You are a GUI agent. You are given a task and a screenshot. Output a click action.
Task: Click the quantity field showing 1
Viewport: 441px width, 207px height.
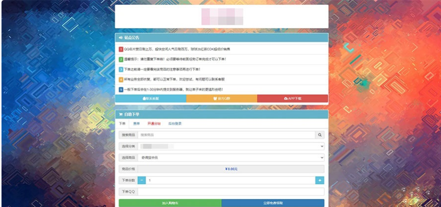tap(230, 180)
